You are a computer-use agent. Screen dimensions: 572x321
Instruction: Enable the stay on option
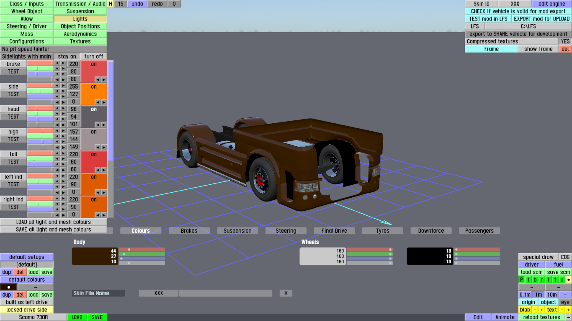click(x=67, y=56)
